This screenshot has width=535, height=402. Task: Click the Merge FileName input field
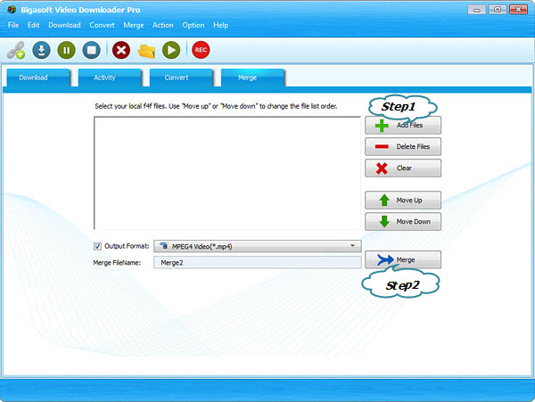click(x=258, y=263)
